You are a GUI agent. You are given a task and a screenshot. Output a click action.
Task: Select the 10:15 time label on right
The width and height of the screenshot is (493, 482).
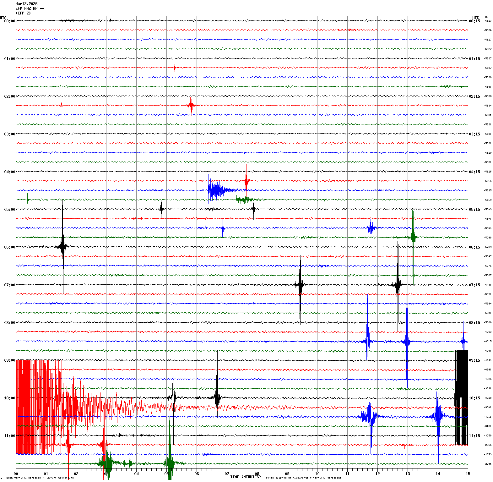[474, 398]
